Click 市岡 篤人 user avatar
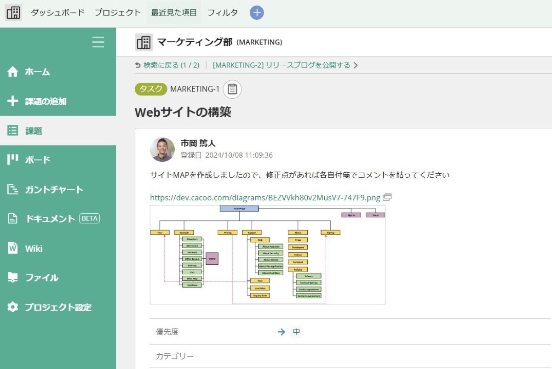 (162, 149)
